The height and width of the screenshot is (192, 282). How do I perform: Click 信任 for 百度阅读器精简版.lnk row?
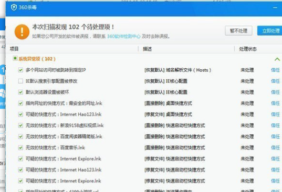[275, 136]
